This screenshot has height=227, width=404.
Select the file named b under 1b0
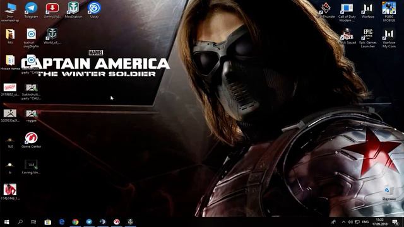pos(10,168)
